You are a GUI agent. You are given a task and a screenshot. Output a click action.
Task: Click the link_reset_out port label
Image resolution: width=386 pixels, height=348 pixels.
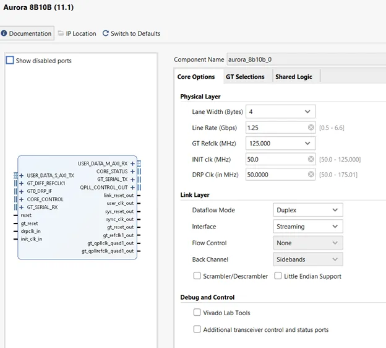(x=119, y=196)
